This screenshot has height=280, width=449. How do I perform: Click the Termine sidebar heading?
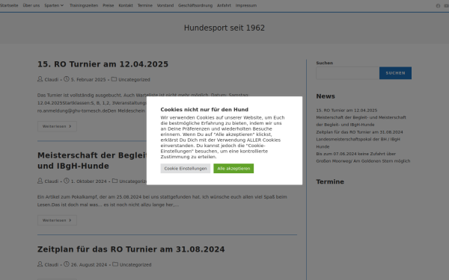(330, 181)
